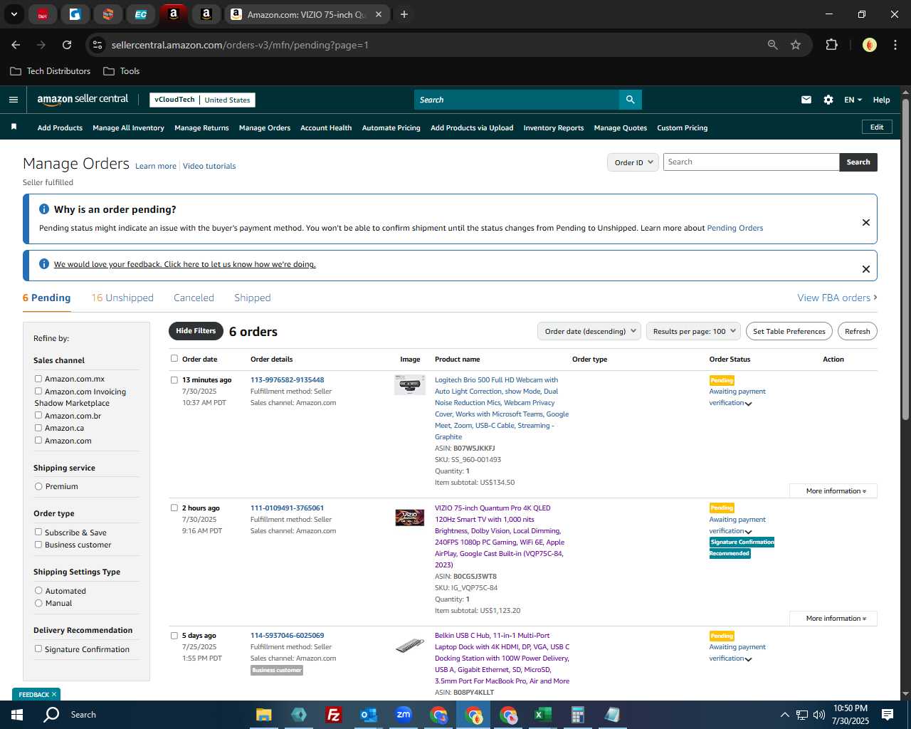The image size is (911, 729).
Task: Close the FEEDBACK tag
Action: coord(53,694)
